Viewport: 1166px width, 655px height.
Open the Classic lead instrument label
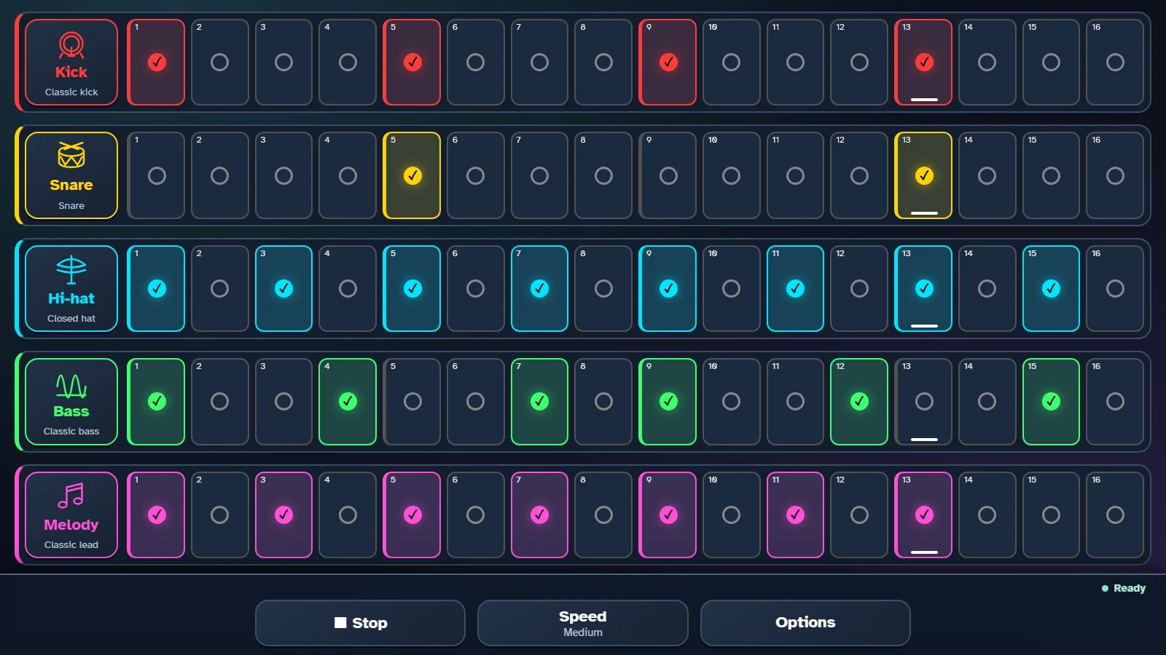tap(71, 545)
